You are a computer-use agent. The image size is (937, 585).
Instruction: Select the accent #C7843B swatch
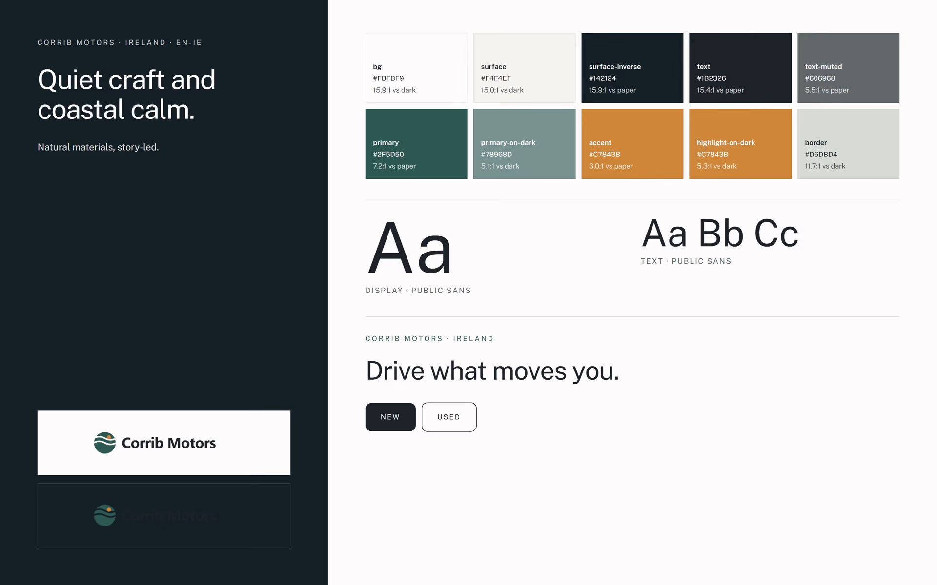tap(632, 144)
